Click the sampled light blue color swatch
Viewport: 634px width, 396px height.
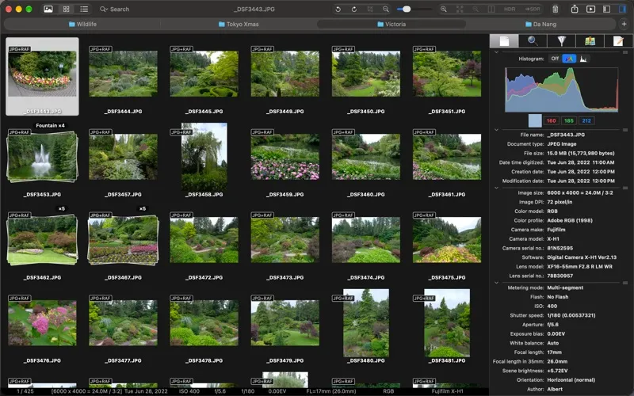[x=535, y=120]
